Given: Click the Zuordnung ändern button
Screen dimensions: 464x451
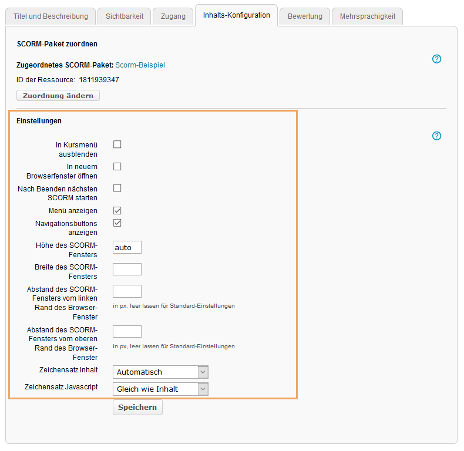Looking at the screenshot, I should (x=58, y=96).
